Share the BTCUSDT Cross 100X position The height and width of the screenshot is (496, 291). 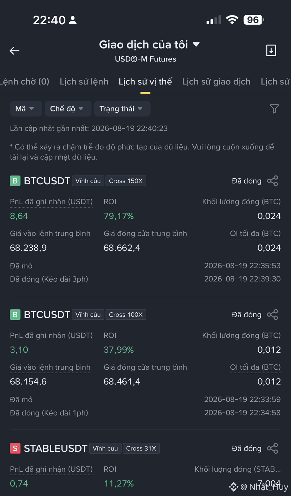click(x=272, y=314)
